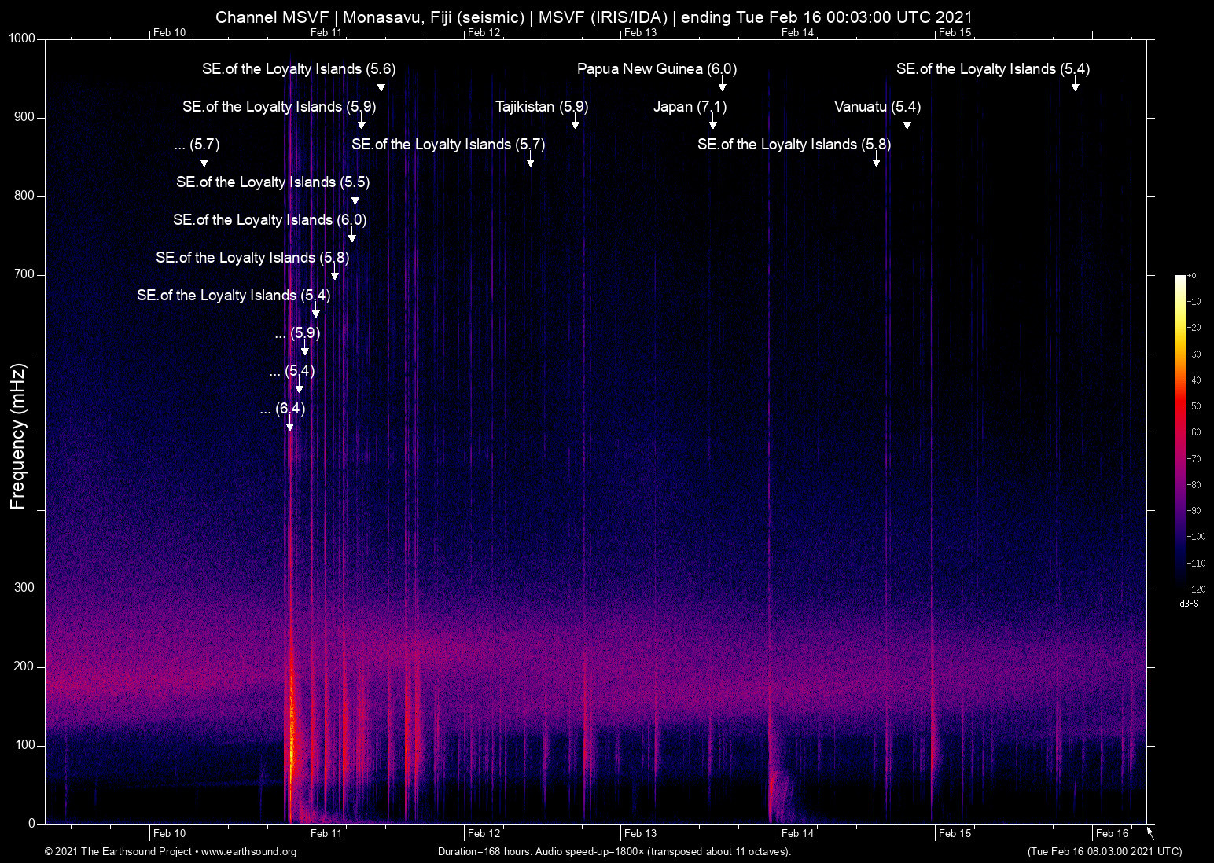Screen dimensions: 1214x863
Task: Select the 300 frequency axis tick label
Action: (x=24, y=588)
